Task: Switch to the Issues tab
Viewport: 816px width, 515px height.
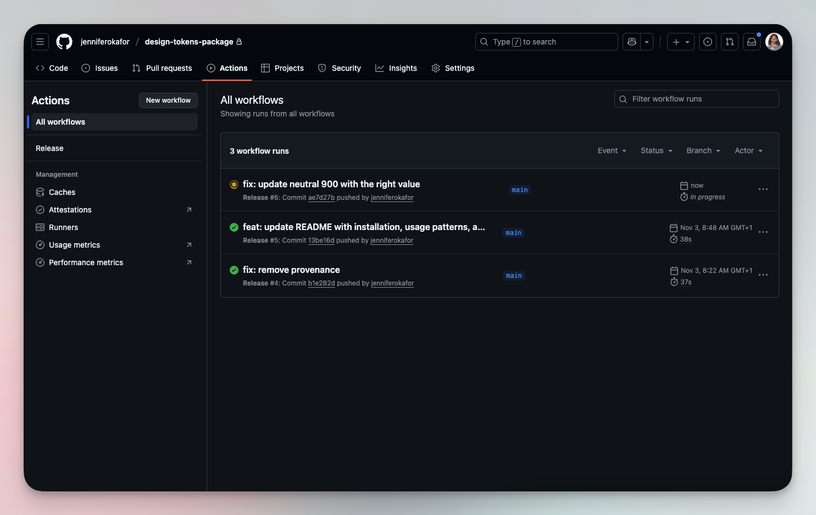Action: (x=99, y=68)
